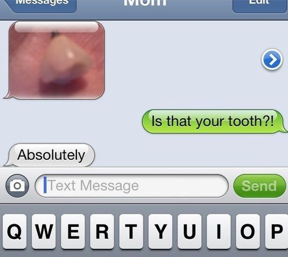Tap the R key on keyboard
288x257 pixels.
[102, 231]
